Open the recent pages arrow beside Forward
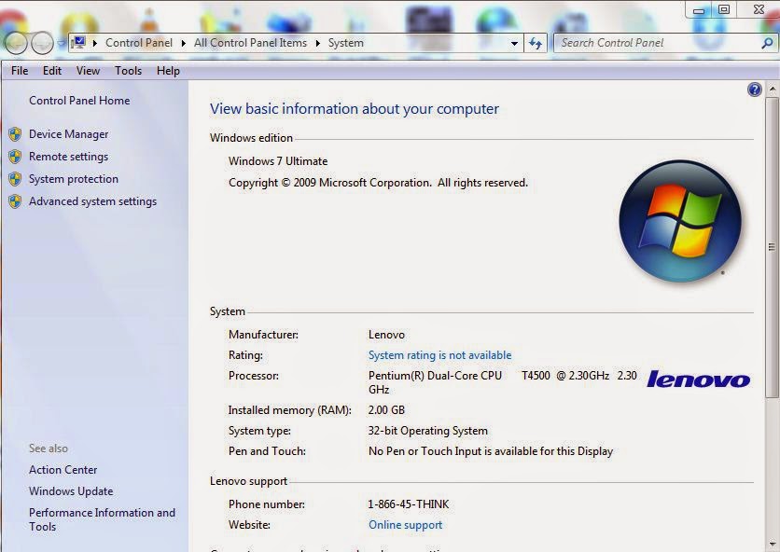780x552 pixels. (x=61, y=44)
